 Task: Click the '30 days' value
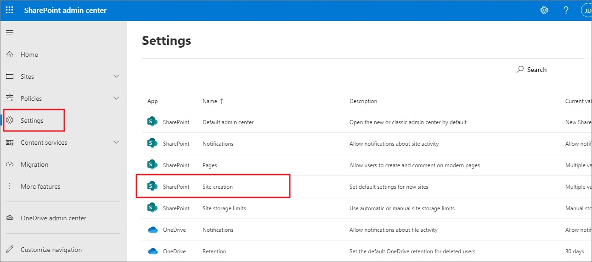[575, 251]
